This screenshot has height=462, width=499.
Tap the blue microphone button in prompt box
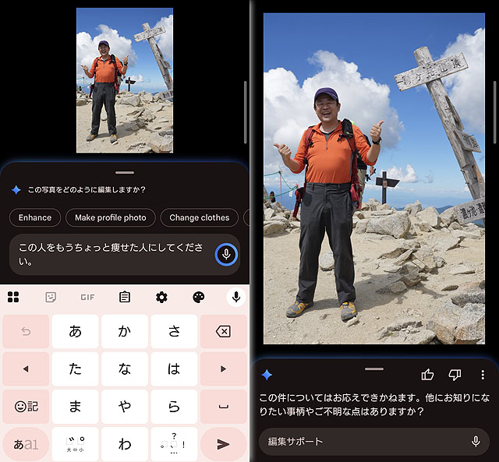pos(225,255)
